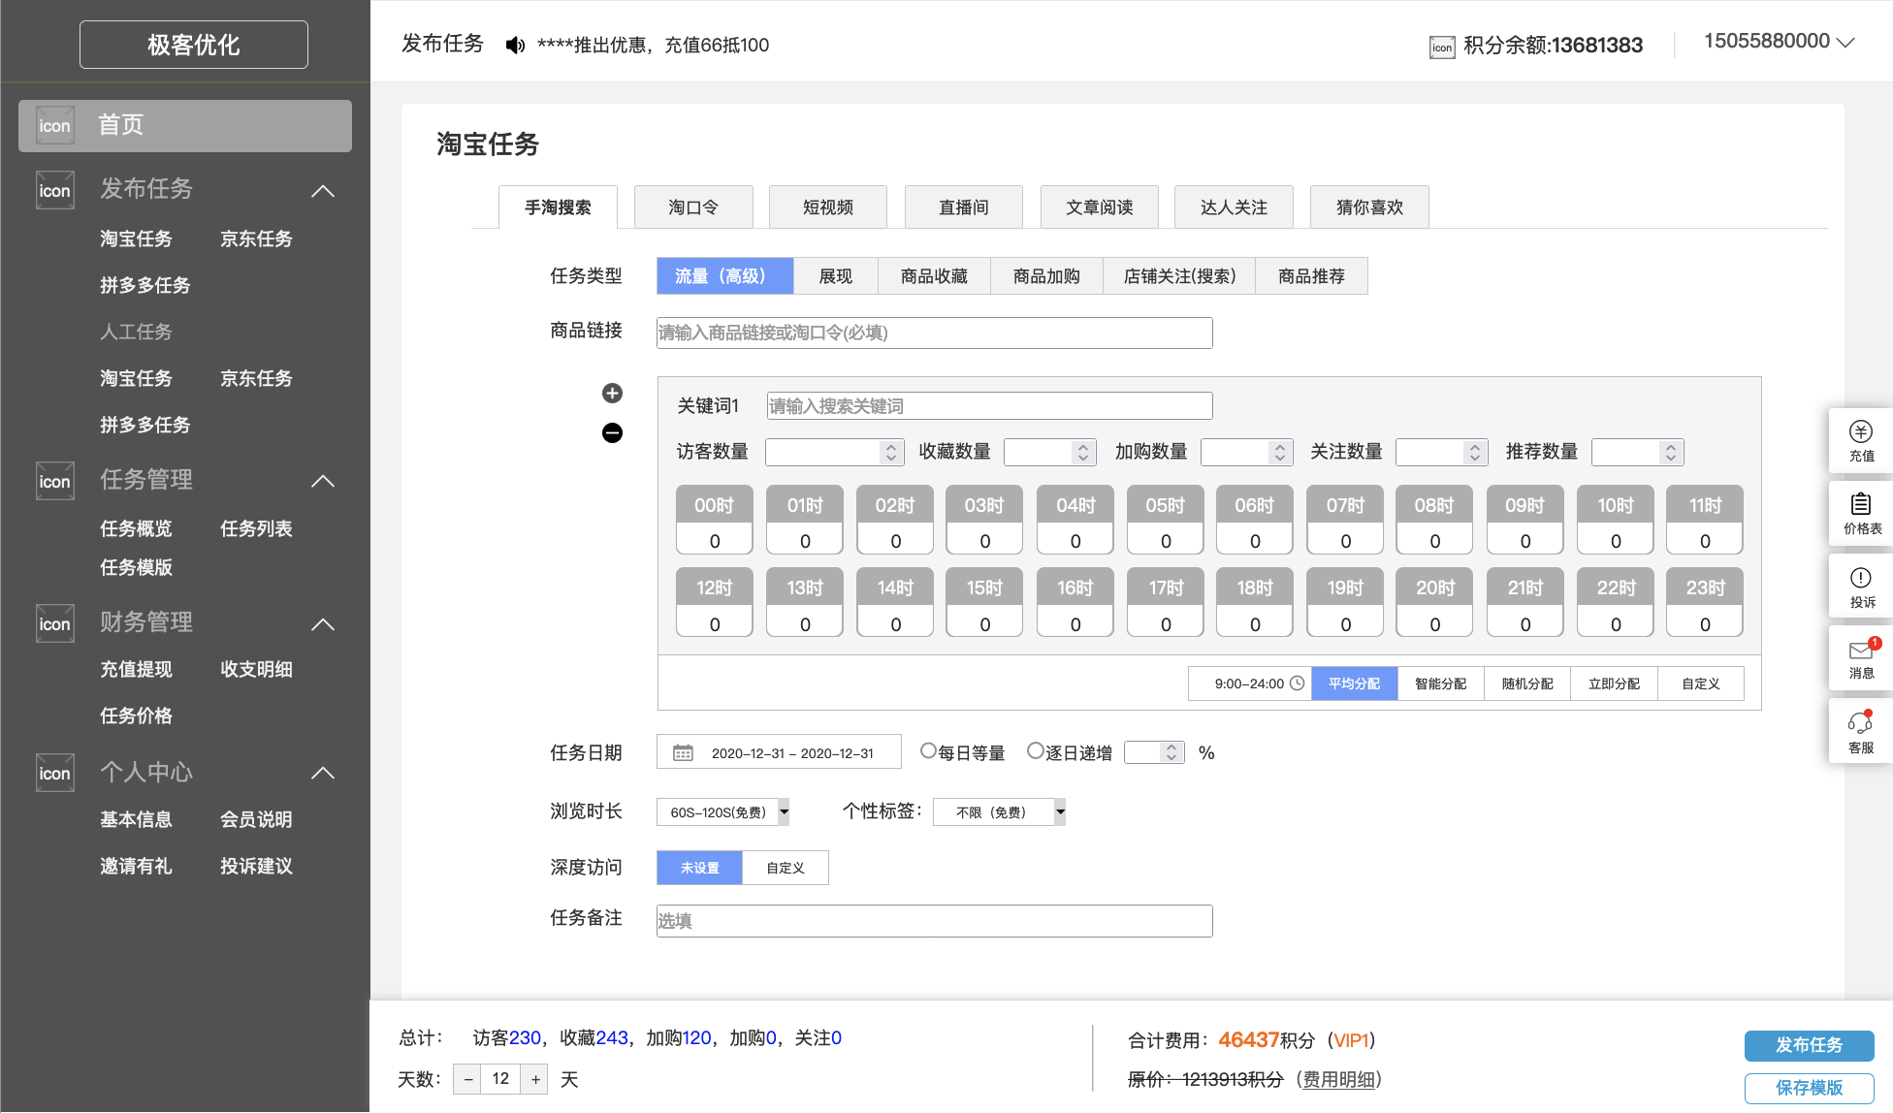This screenshot has width=1893, height=1113.
Task: Switch to the 文章阅读 tab
Action: [1100, 207]
